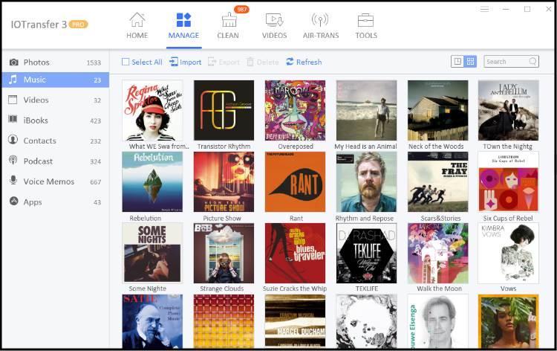
Task: Click the wireless antenna icon above AIR-TRANS
Action: pos(320,20)
